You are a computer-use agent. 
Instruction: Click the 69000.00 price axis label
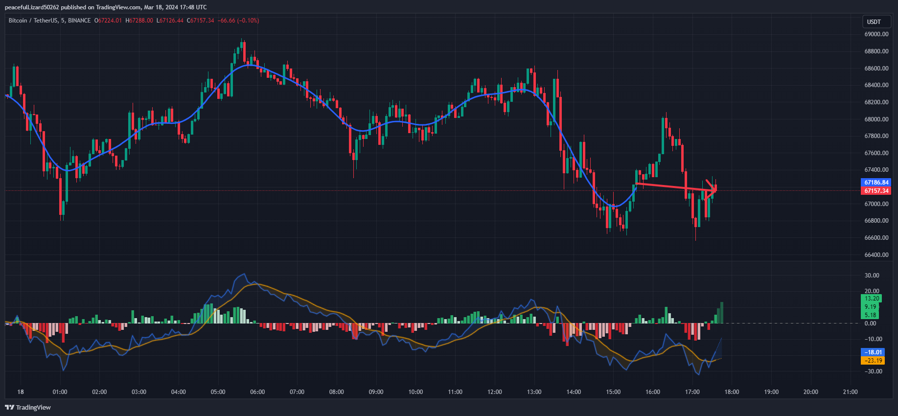click(x=876, y=34)
